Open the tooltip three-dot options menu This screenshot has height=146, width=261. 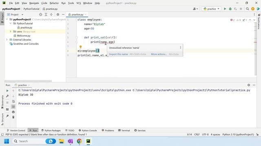pos(180,48)
